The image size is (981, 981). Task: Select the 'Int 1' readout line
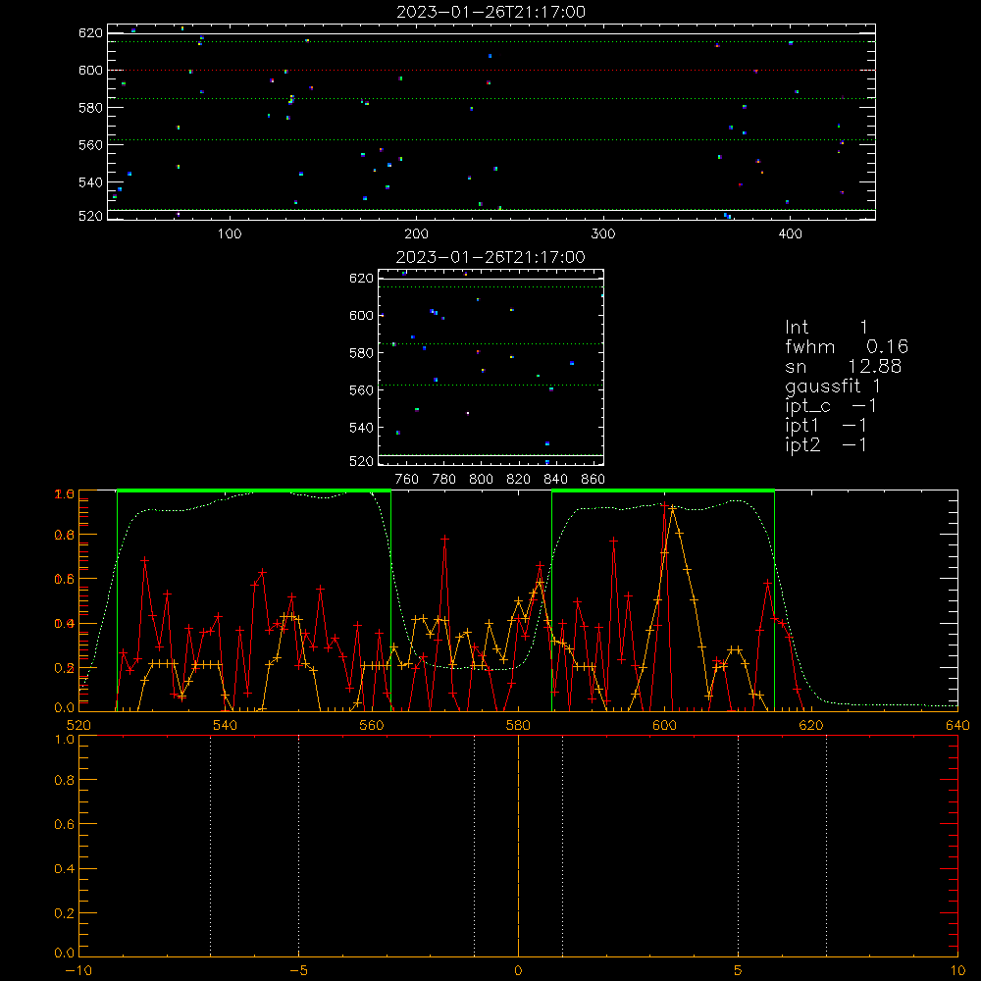pyautogui.click(x=826, y=328)
